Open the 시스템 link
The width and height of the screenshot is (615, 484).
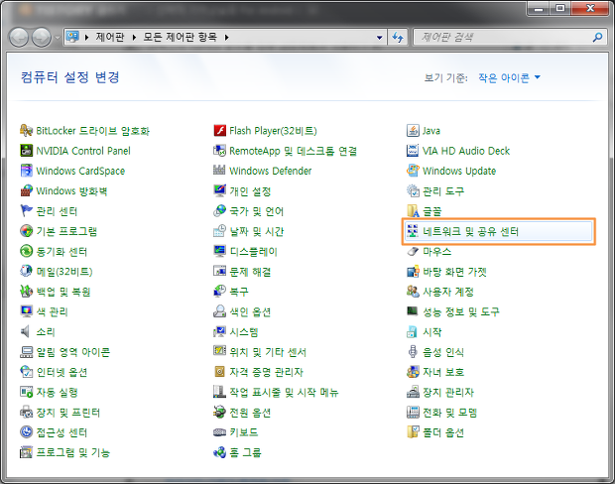[244, 332]
